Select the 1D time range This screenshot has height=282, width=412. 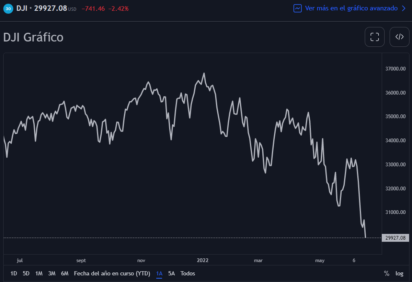click(14, 273)
